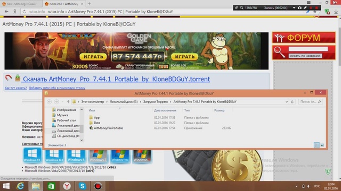This screenshot has height=191, width=341.
Task: Pause the screen recording
Action: click(311, 8)
